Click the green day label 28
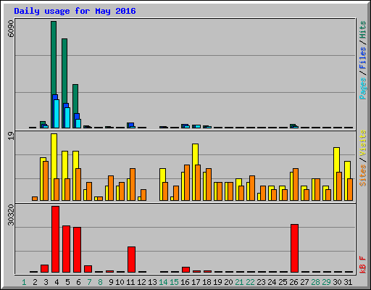The image size is (371, 290). 315,282
